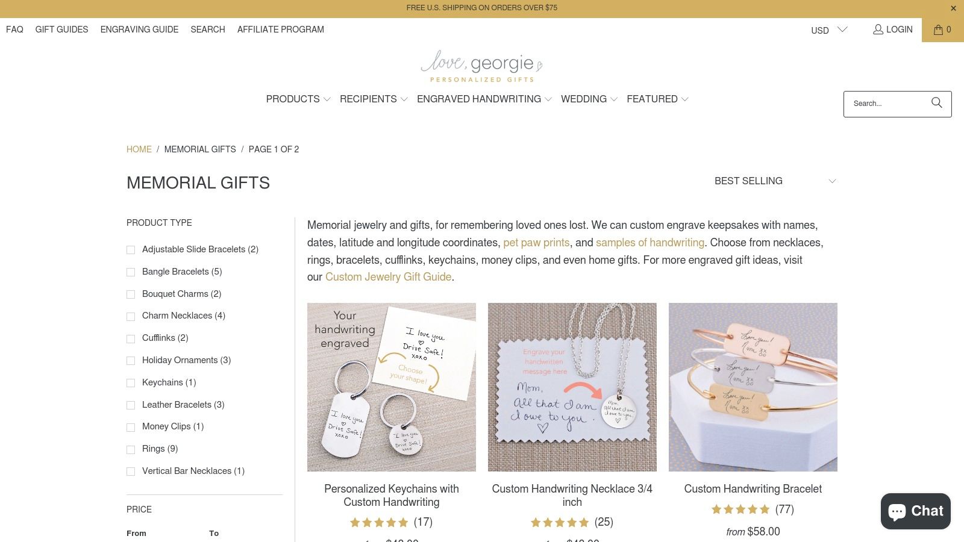Click the Custom Handwriting Necklace product image
Viewport: 964px width, 542px height.
tap(572, 387)
